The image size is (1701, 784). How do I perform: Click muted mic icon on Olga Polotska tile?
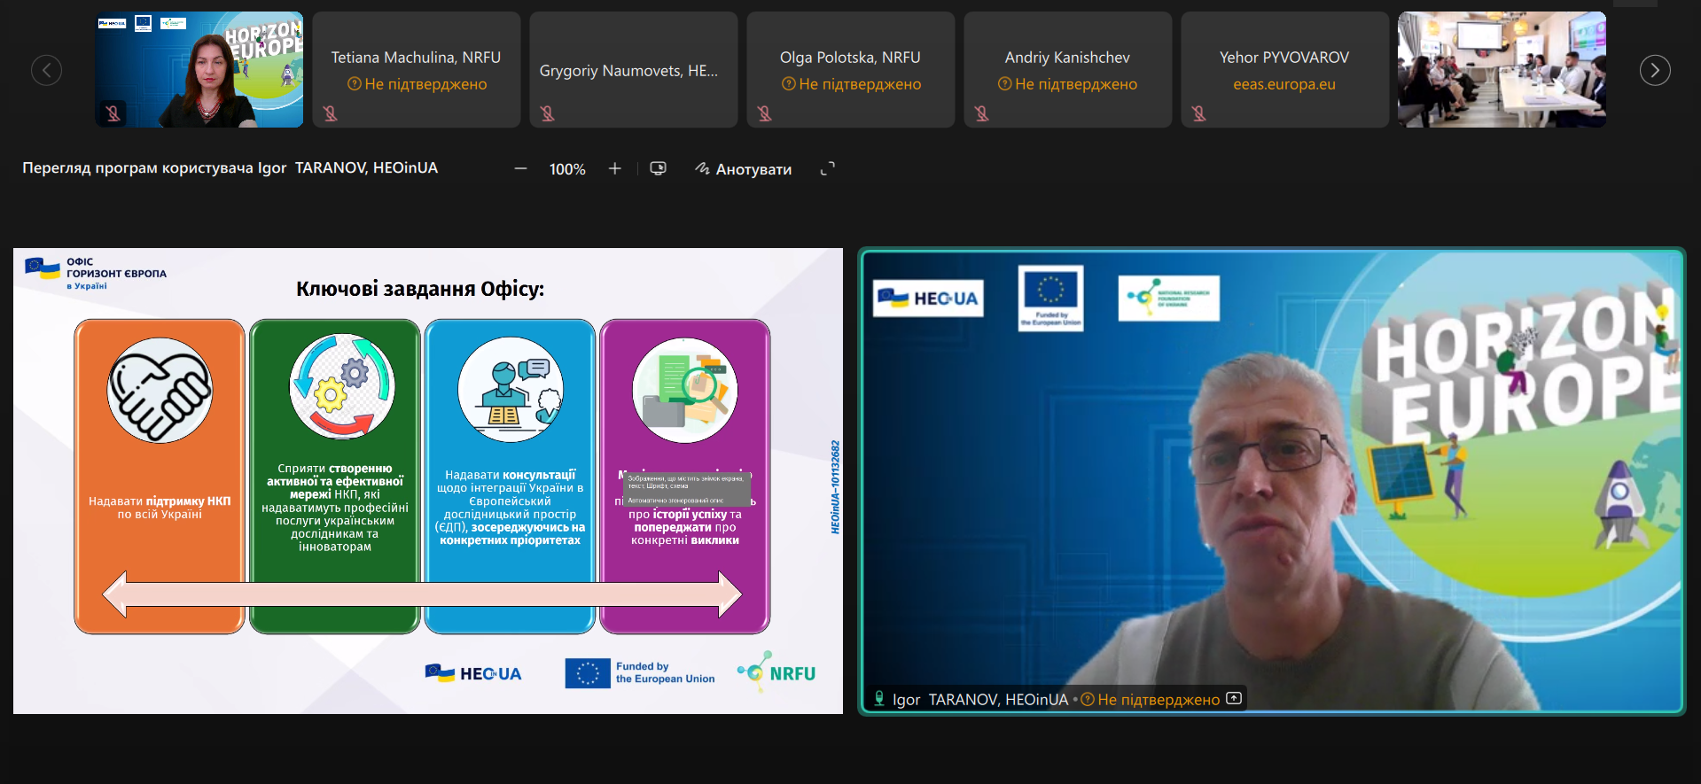click(x=765, y=113)
